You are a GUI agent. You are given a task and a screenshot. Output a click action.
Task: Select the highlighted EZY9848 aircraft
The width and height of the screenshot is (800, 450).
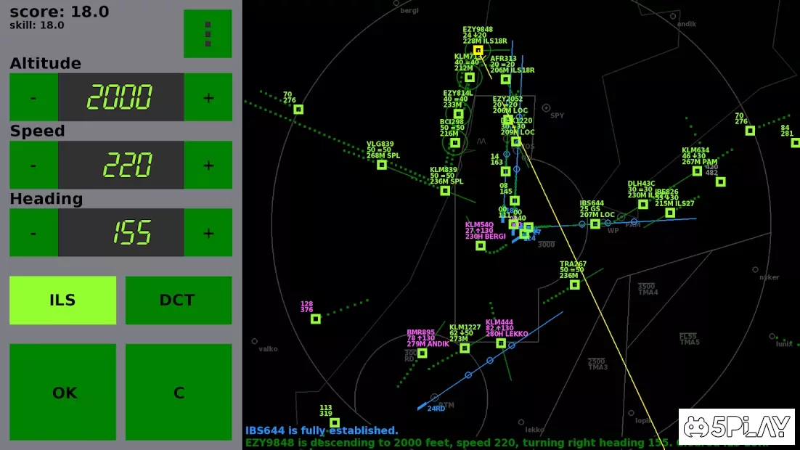478,51
